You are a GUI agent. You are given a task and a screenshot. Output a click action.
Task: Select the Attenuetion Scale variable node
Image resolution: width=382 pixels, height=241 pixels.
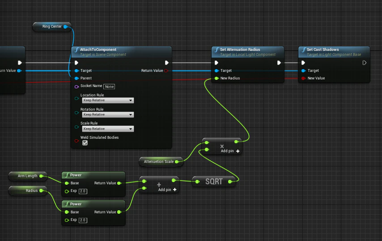tap(161, 162)
